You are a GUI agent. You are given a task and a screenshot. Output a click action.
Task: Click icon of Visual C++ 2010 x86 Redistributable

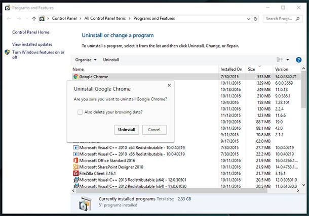coord(75,154)
